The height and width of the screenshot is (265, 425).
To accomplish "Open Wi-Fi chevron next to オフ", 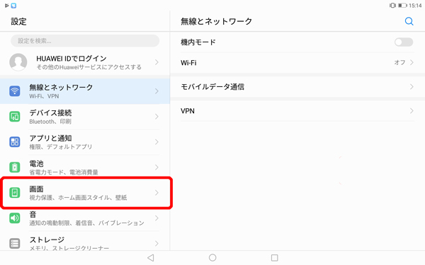I will click(412, 62).
